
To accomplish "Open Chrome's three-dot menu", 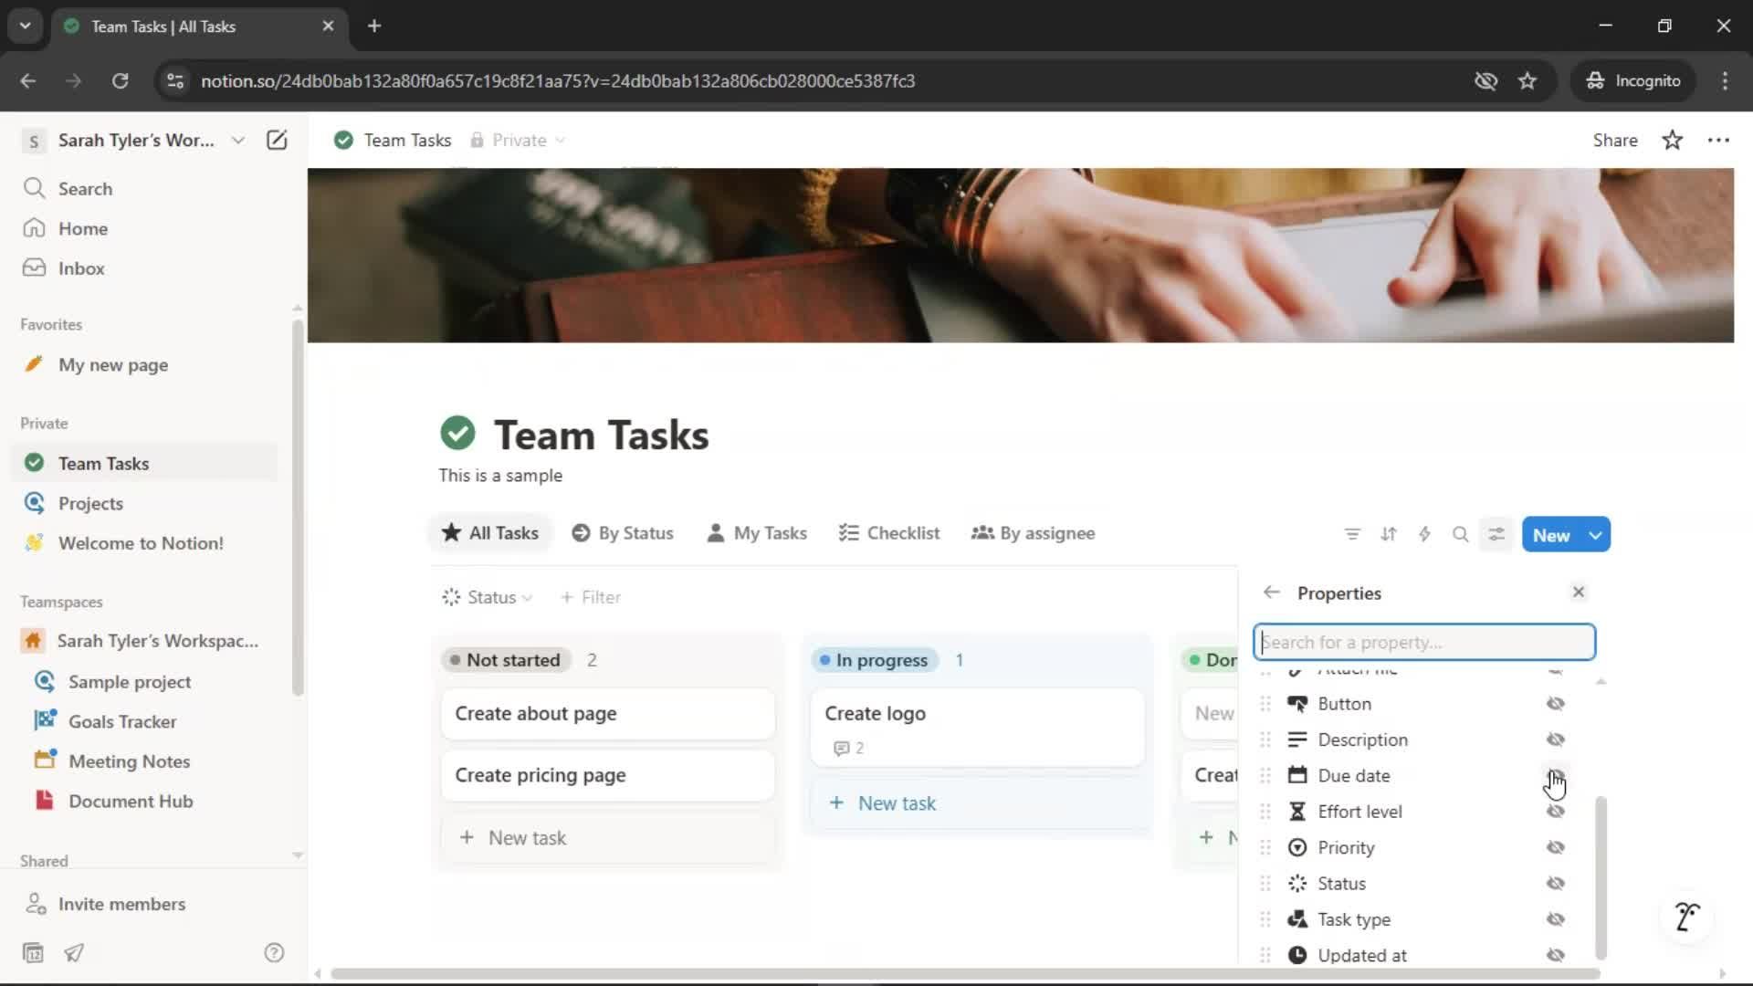I will tap(1725, 80).
